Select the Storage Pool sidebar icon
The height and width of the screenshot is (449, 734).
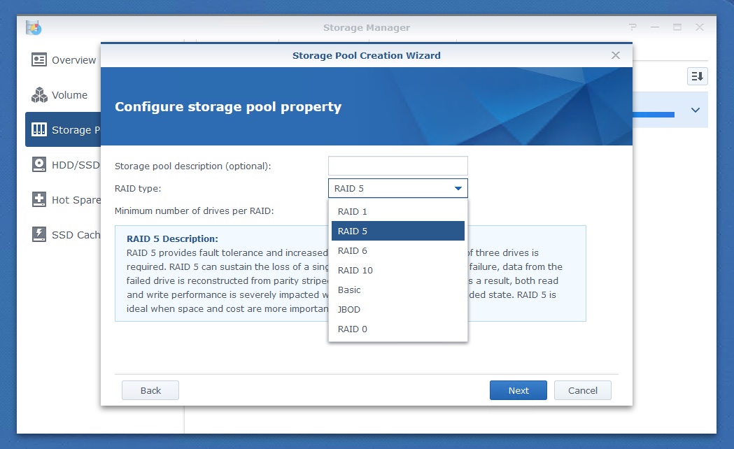tap(39, 130)
